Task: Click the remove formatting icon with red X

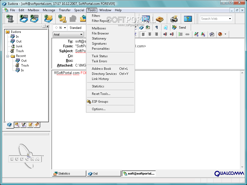Action: click(x=203, y=34)
